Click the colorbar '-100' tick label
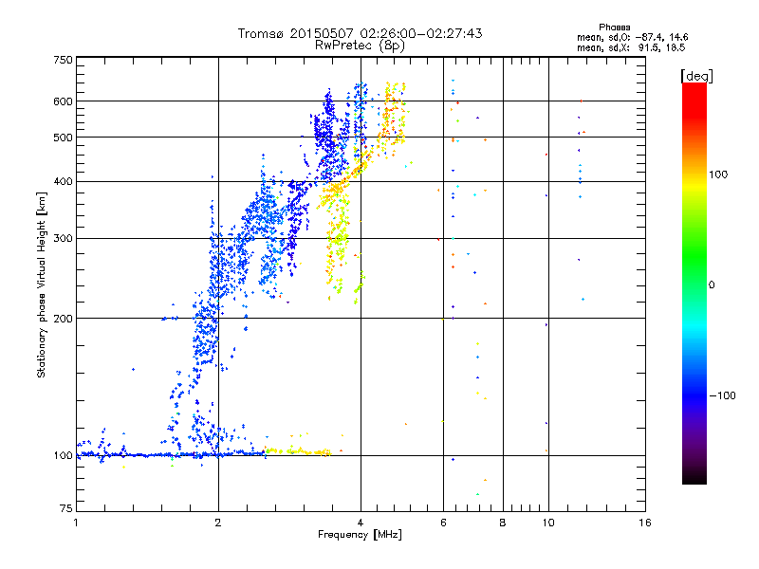759x569 pixels. click(722, 395)
